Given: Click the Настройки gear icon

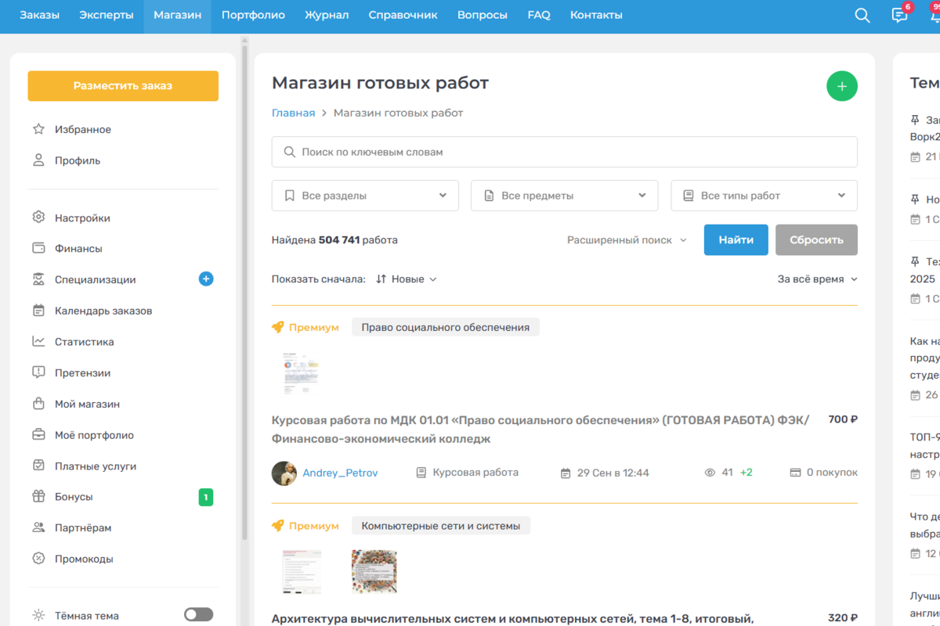Looking at the screenshot, I should click(38, 218).
